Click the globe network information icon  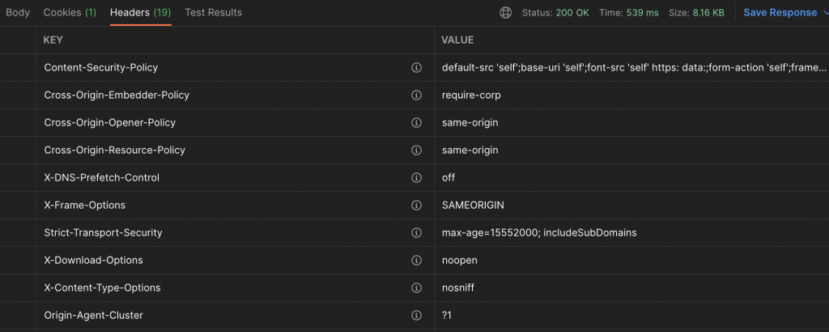click(506, 13)
